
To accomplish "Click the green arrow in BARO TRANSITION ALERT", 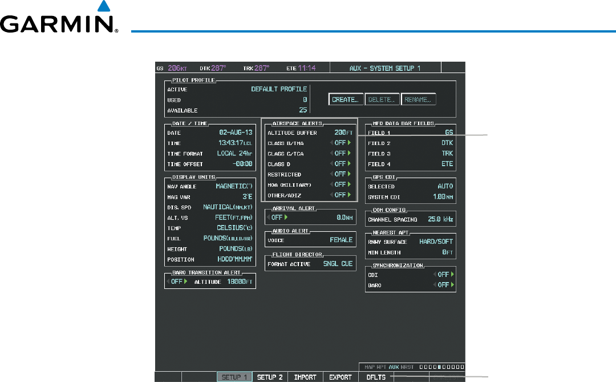I will click(185, 282).
